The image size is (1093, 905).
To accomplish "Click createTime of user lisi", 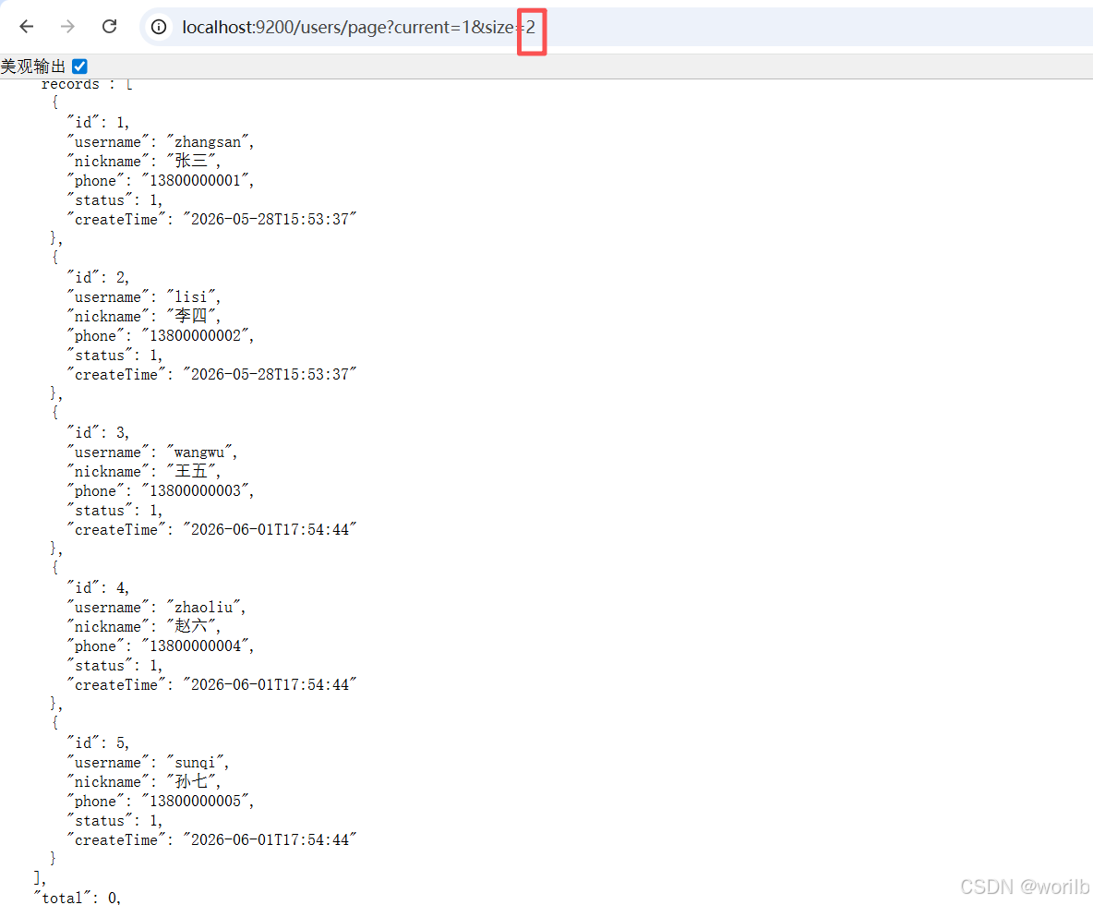I will click(212, 374).
